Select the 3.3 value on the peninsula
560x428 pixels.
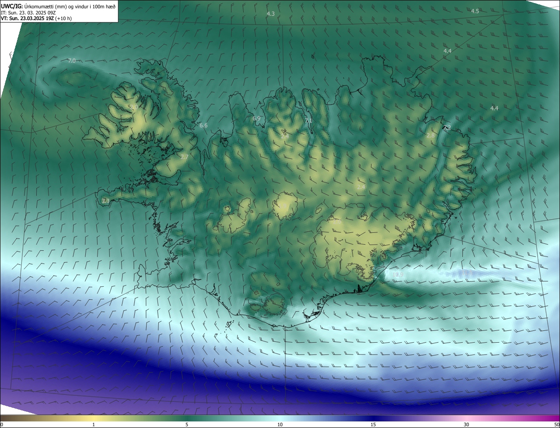click(x=105, y=201)
